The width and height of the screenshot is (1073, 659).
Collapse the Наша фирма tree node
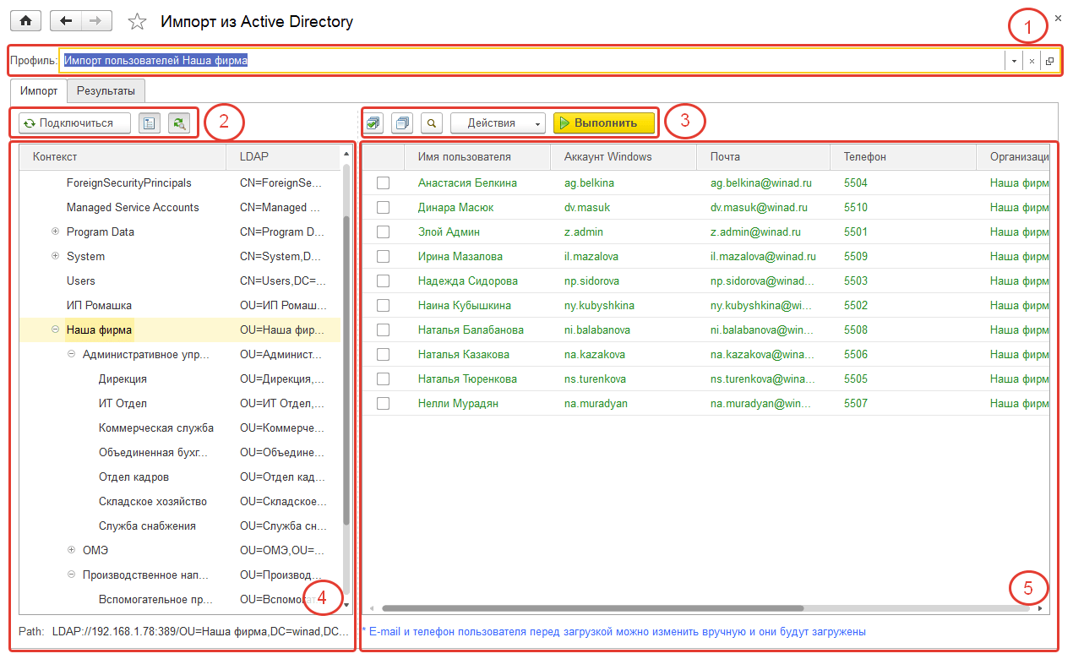55,329
